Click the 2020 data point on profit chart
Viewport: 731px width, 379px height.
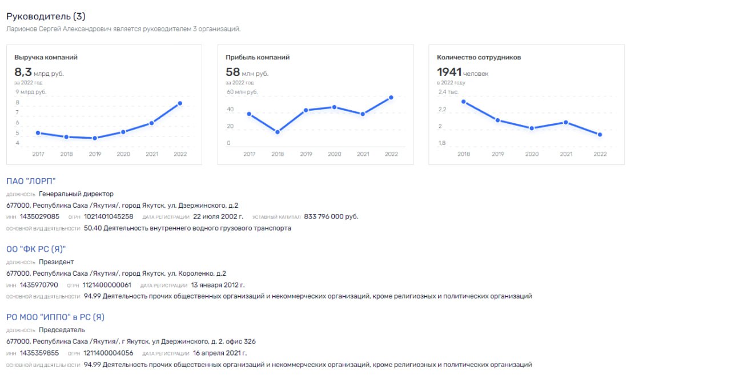click(334, 107)
